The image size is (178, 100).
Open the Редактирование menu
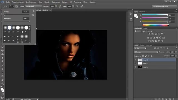tap(18, 2)
